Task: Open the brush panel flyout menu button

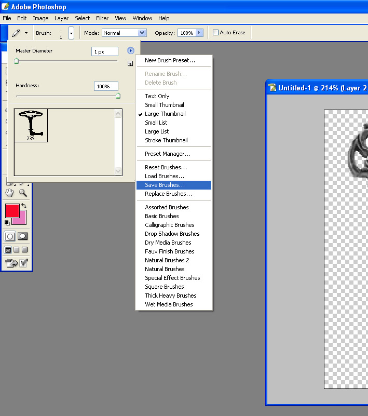Action: [x=131, y=50]
